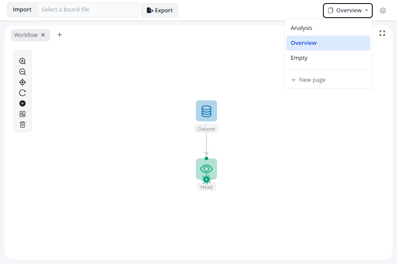The width and height of the screenshot is (397, 264).
Task: Click the grid layout icon in toolbar
Action: pos(22,114)
